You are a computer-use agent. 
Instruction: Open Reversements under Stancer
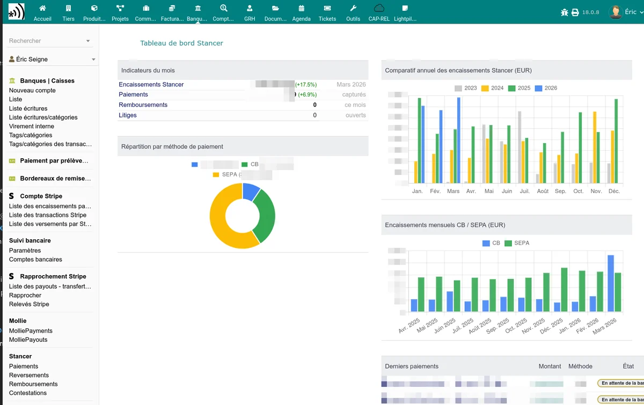pos(29,375)
